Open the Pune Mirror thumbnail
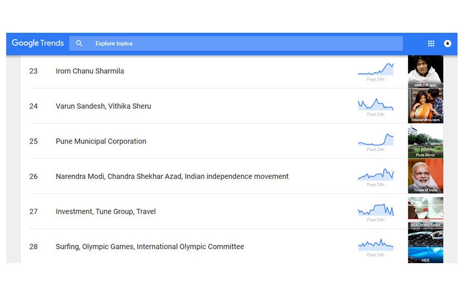462x307 pixels. (x=425, y=142)
